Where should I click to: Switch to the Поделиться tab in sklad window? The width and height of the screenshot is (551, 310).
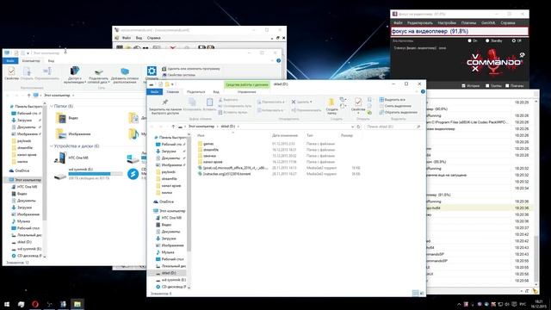click(195, 92)
